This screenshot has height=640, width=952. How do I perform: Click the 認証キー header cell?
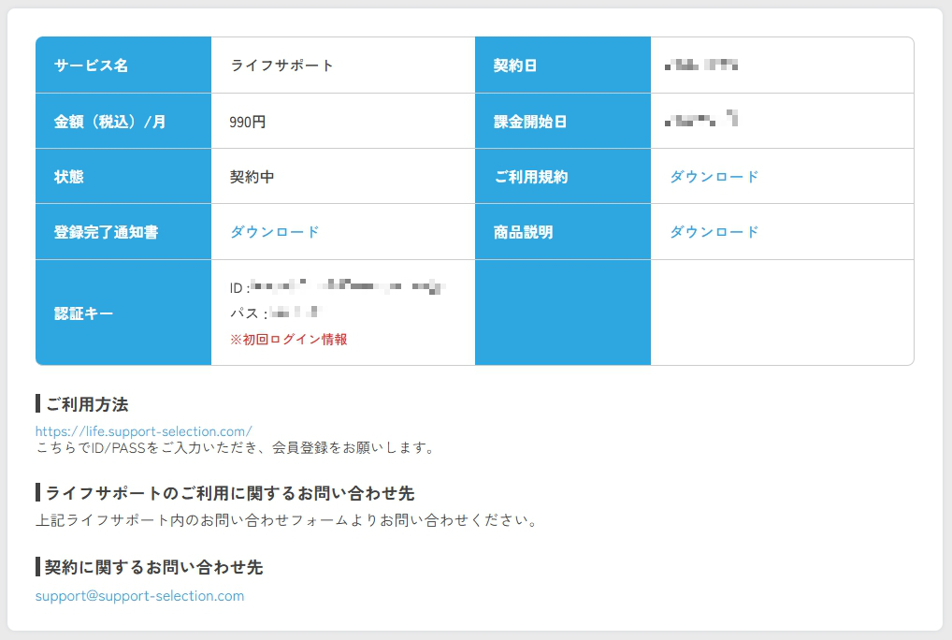[x=84, y=313]
